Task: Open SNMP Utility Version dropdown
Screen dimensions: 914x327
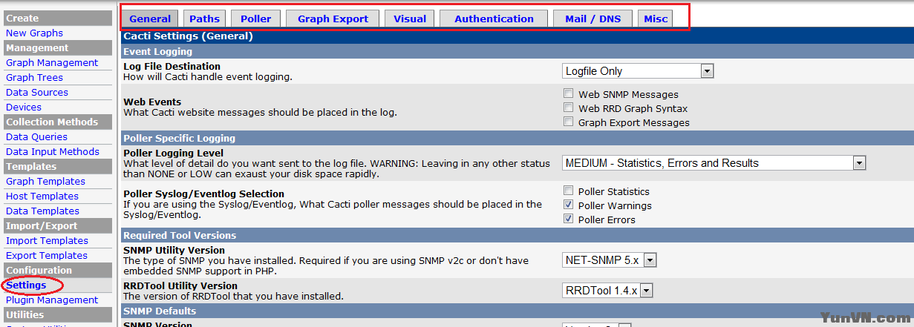Action: point(610,260)
